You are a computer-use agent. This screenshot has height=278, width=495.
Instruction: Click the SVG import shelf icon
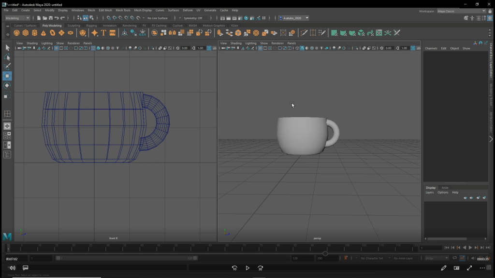(x=113, y=33)
